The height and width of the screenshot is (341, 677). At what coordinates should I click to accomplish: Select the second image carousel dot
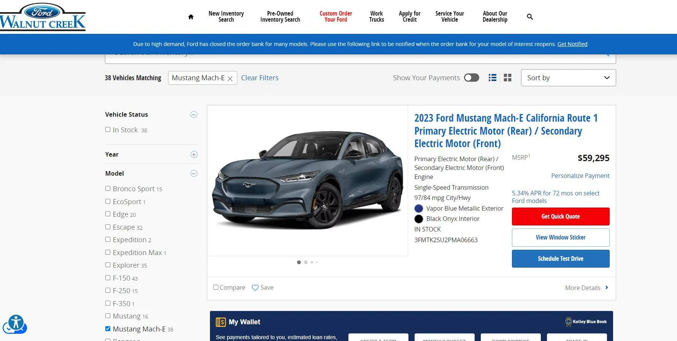(306, 262)
